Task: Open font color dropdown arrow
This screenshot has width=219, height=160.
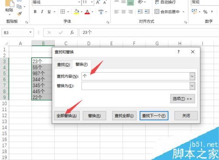Action: tap(92, 12)
